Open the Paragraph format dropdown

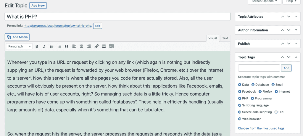click(x=19, y=46)
